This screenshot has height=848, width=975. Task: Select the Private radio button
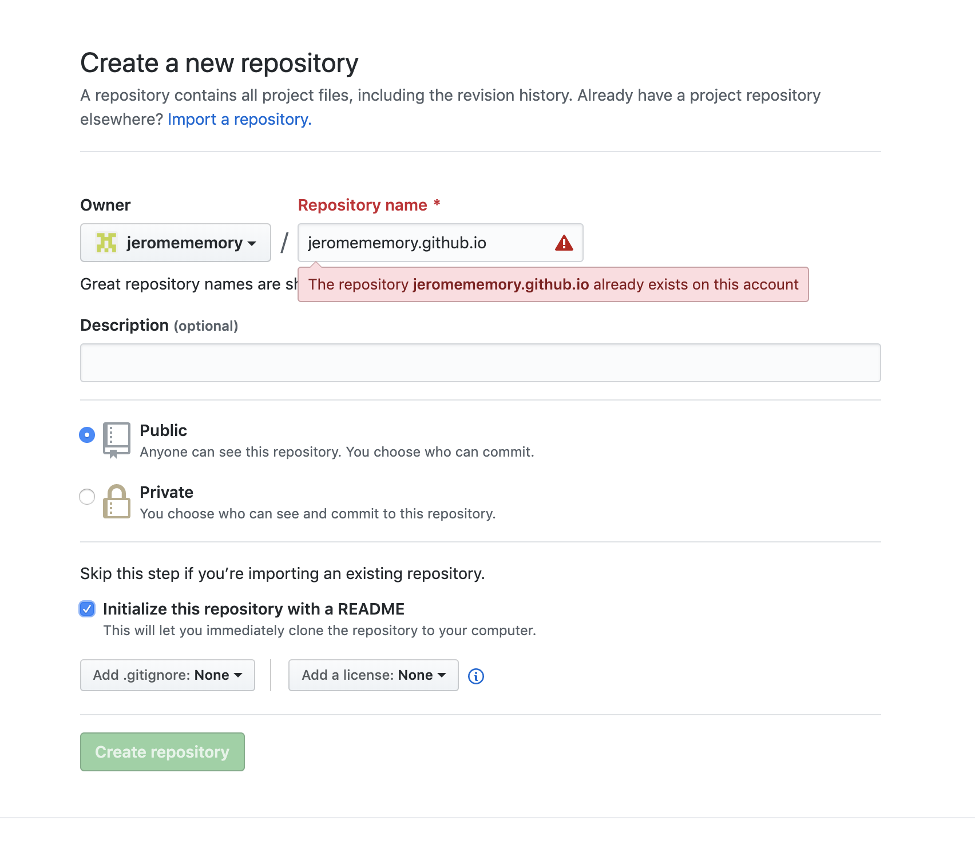click(87, 497)
